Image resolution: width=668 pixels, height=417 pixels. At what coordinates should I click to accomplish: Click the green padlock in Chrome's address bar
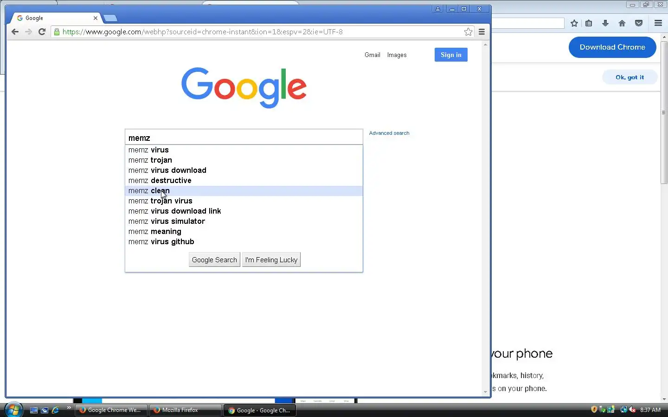[57, 32]
